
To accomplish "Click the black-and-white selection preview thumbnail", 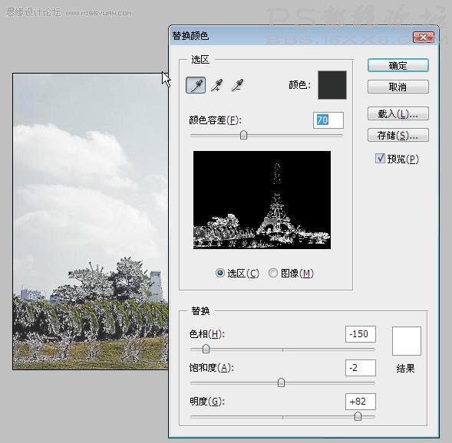I will tap(262, 200).
